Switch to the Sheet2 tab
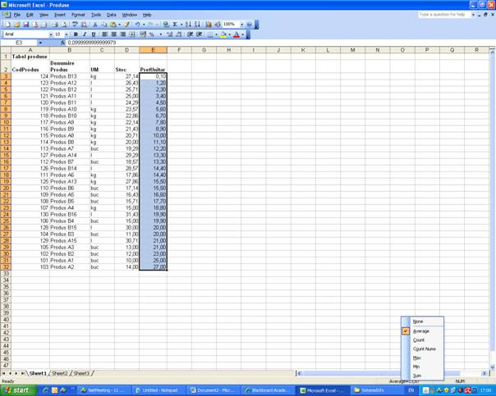 tap(60, 373)
